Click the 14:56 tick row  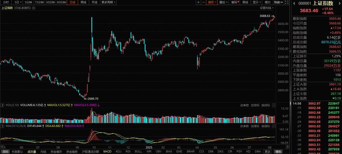[317, 103]
